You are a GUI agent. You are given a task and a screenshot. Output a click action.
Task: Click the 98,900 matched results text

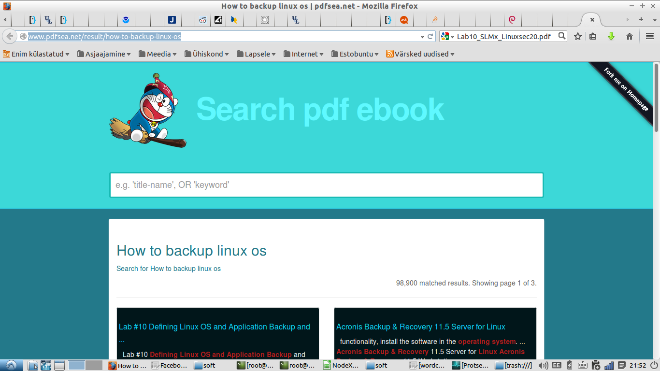point(466,283)
